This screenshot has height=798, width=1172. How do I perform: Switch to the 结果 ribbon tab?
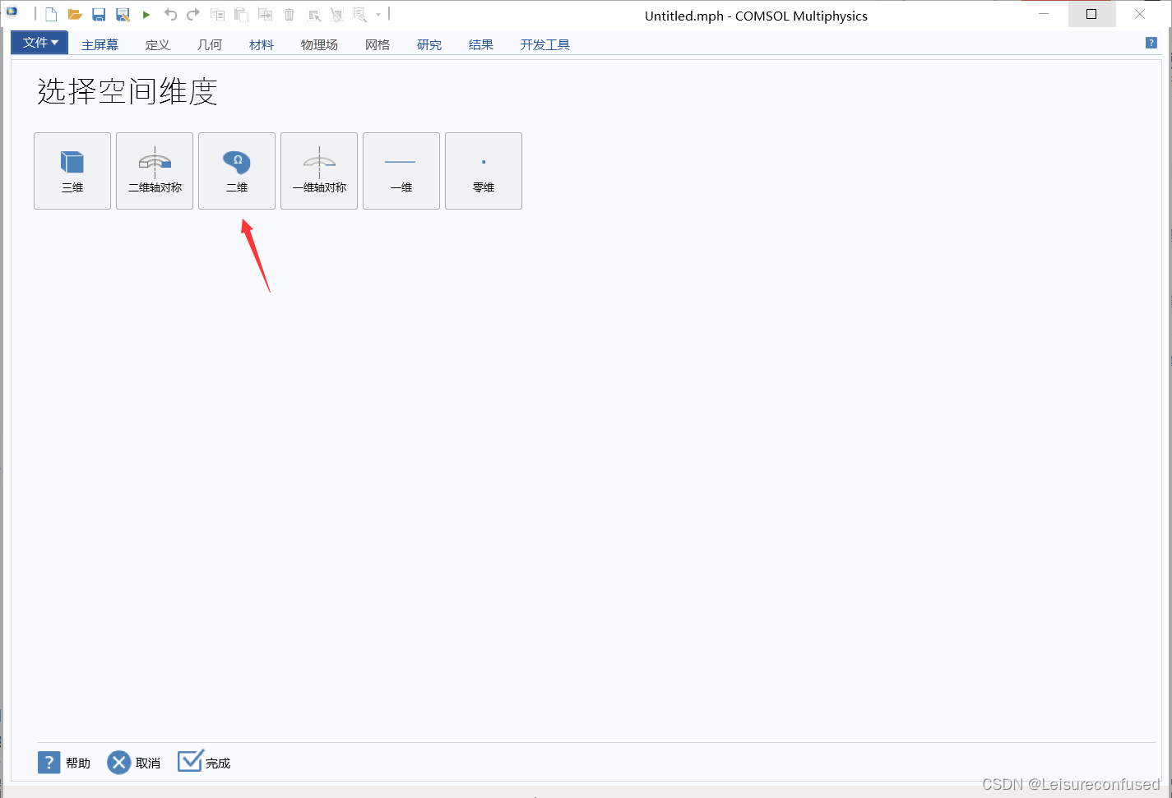point(481,44)
